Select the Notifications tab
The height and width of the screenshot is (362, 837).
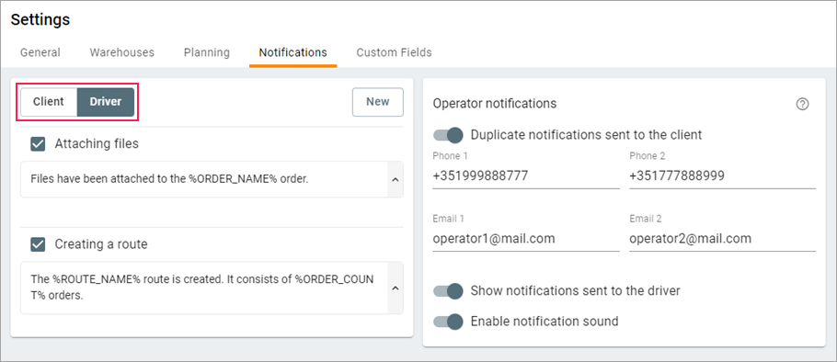coord(293,52)
